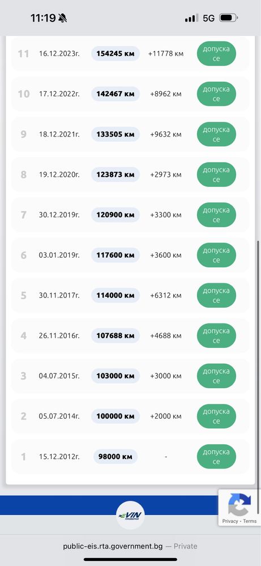Tap the cellular signal bars icon
Screen dimensions: 261x566
tap(191, 18)
